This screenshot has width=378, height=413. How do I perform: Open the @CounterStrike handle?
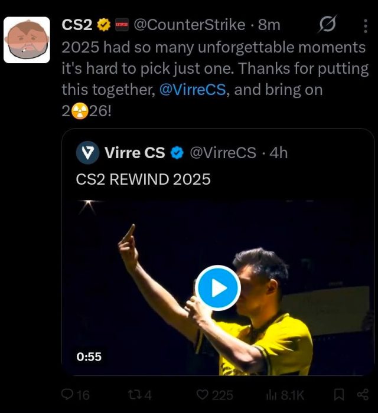point(189,25)
